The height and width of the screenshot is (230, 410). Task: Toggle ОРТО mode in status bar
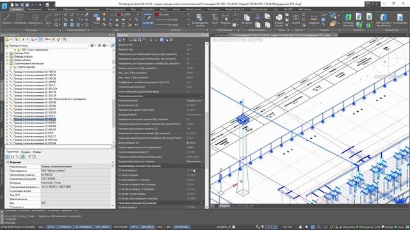point(134,227)
